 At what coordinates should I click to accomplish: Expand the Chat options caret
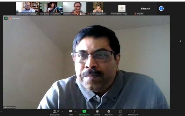[75, 111]
